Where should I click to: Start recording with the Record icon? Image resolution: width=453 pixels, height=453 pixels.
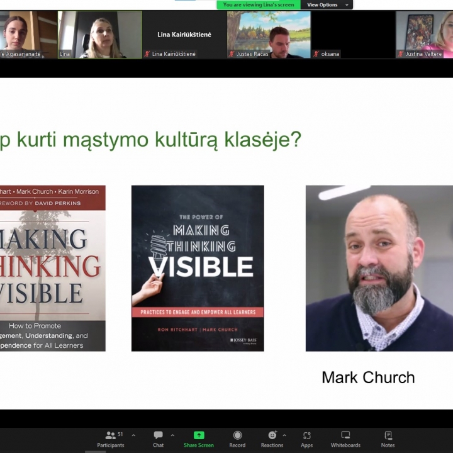coord(237,435)
